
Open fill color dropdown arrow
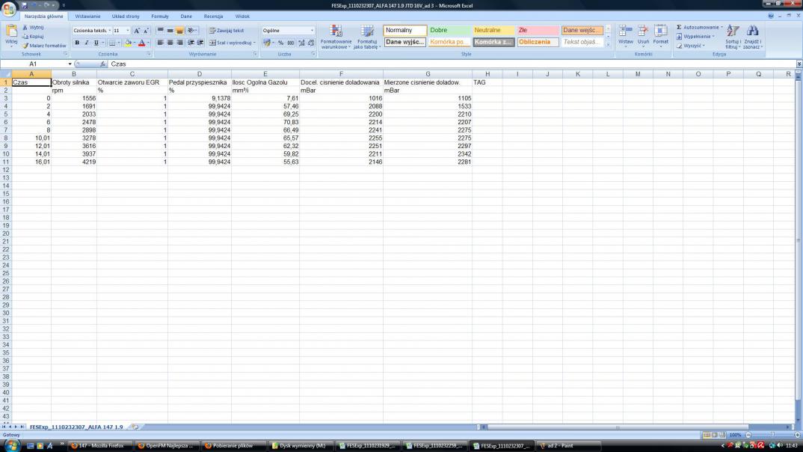pos(134,43)
